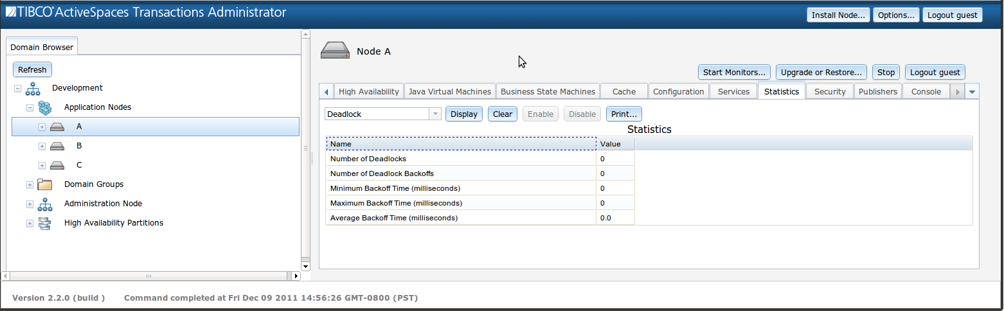Click the Name column header
The width and height of the screenshot is (1004, 311).
(x=462, y=144)
